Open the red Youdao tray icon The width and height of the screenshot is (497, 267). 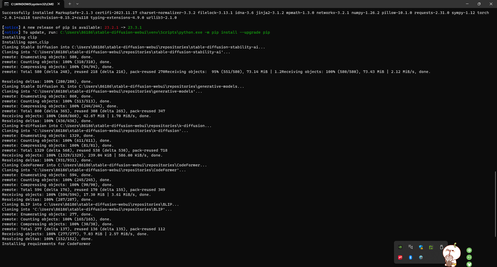tap(400, 257)
